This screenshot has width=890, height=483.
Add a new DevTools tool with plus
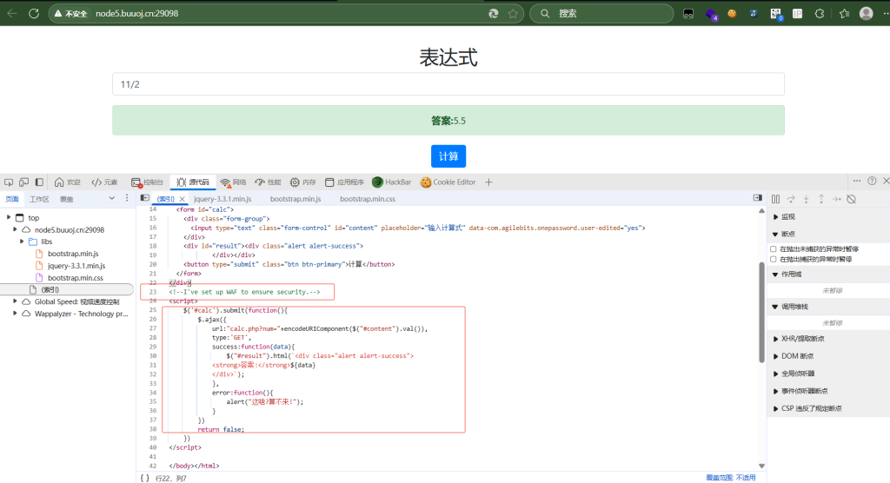(x=488, y=182)
